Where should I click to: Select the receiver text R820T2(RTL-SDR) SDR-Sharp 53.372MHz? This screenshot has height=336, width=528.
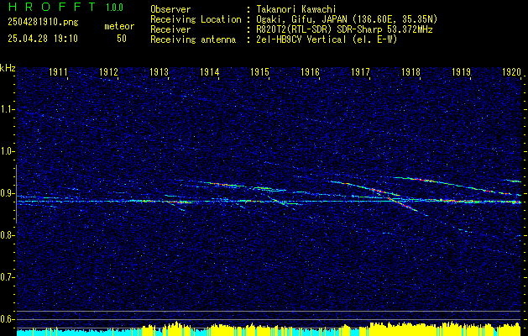pyautogui.click(x=344, y=29)
